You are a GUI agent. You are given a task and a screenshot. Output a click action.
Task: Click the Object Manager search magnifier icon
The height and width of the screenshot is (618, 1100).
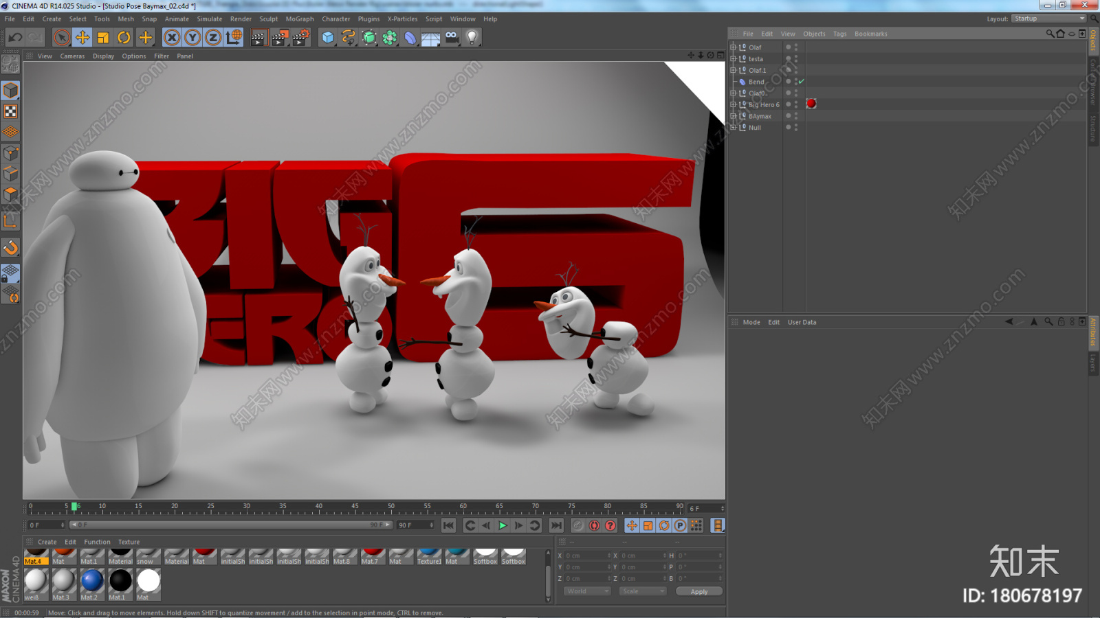pyautogui.click(x=1050, y=34)
